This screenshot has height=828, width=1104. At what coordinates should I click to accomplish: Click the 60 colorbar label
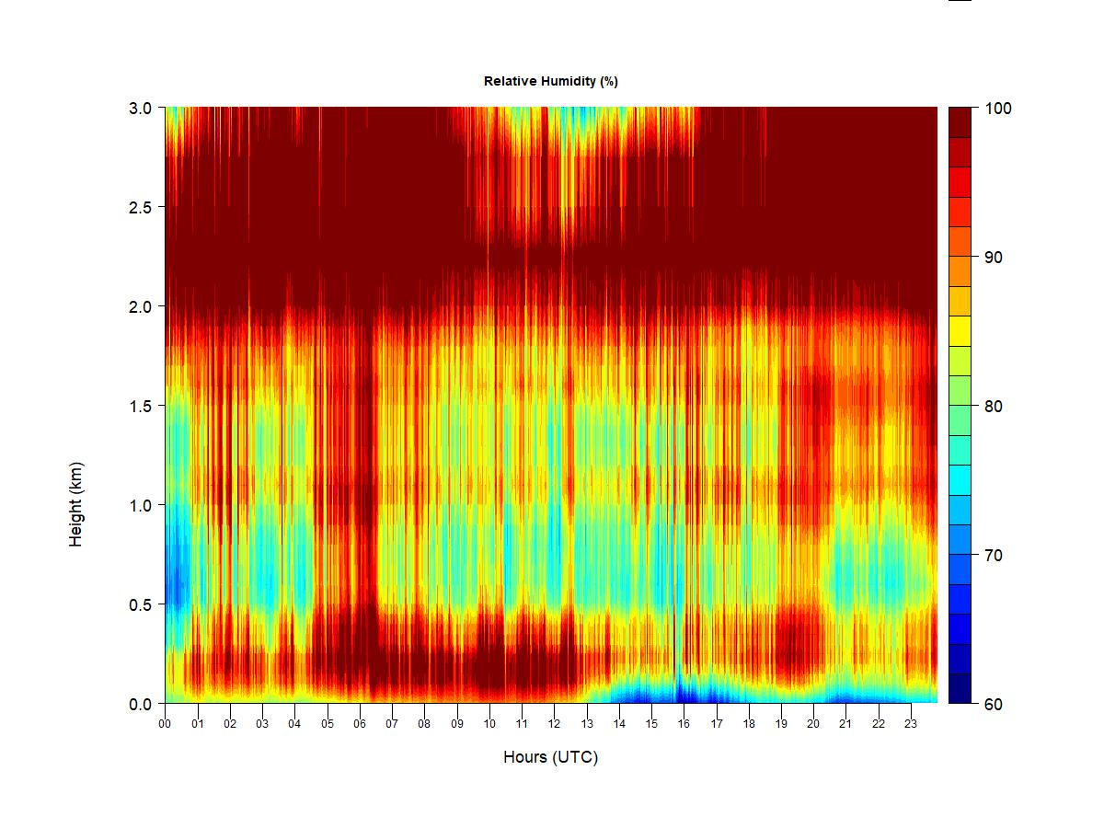pos(995,704)
